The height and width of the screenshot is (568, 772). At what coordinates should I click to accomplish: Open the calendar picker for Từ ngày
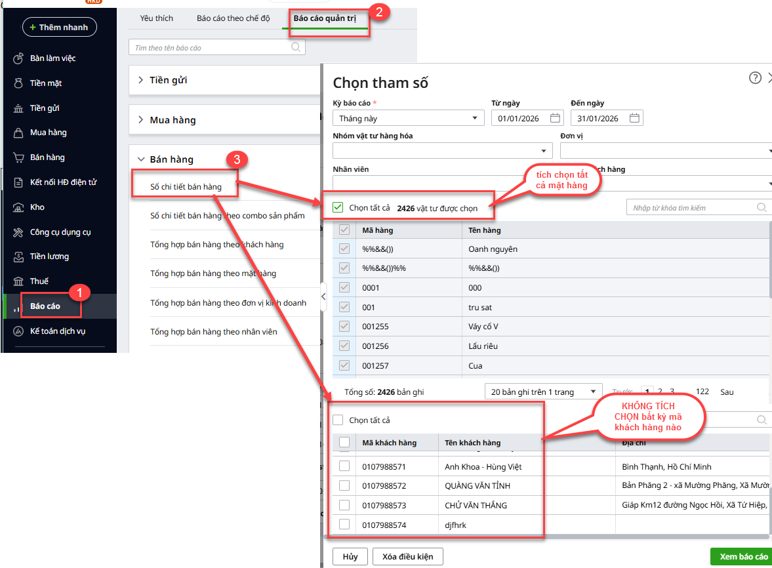point(555,119)
